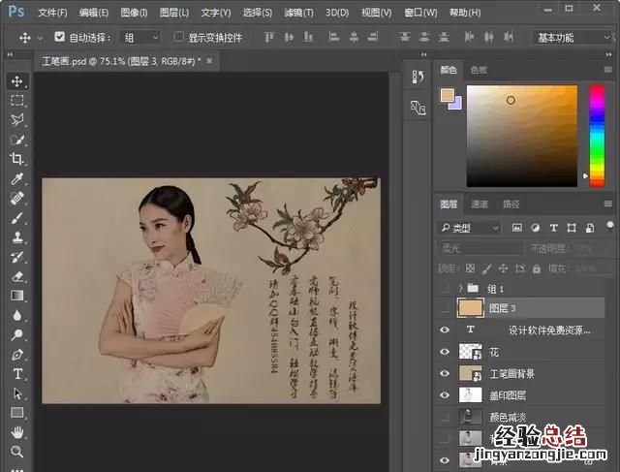The image size is (620, 472).
Task: Open the 类型 layer filter dropdown
Action: click(x=469, y=228)
